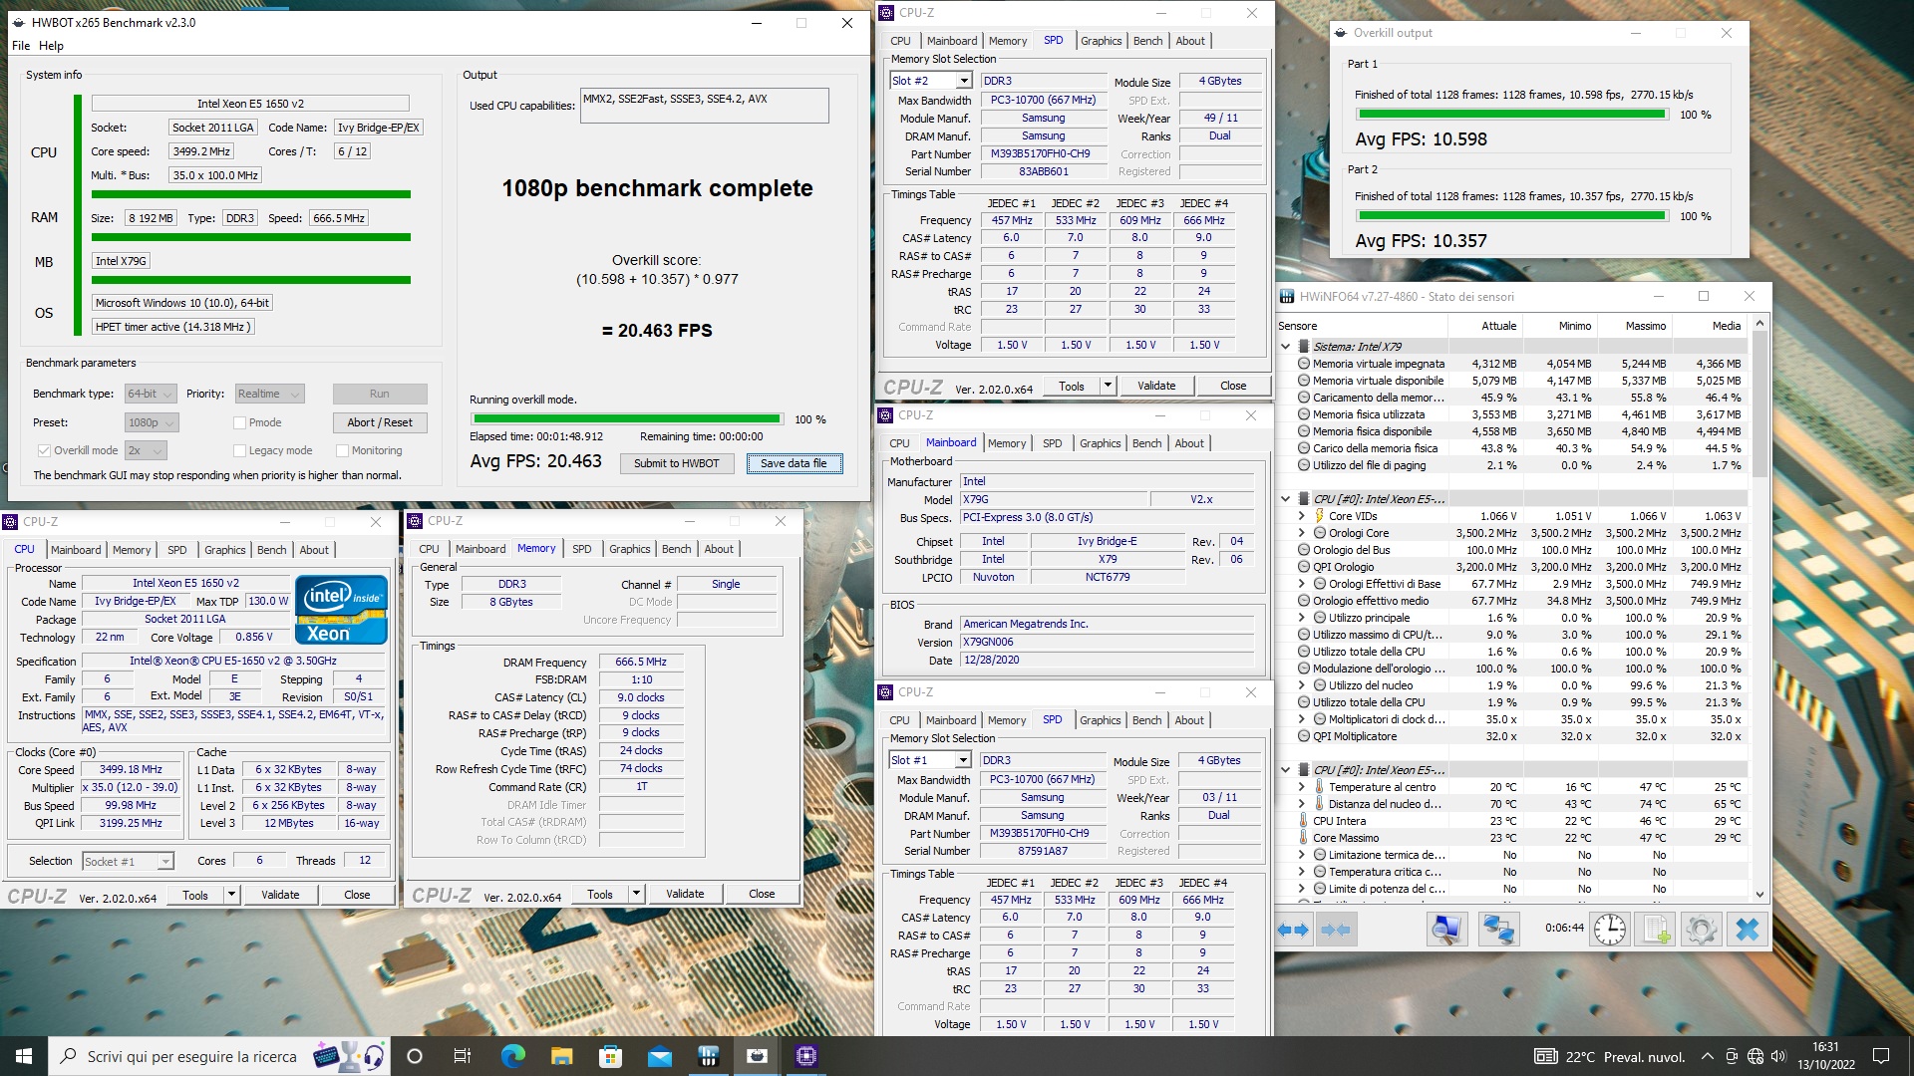Click HWiNFO expand columns blue arrows icon
The height and width of the screenshot is (1076, 1914).
coord(1293,930)
